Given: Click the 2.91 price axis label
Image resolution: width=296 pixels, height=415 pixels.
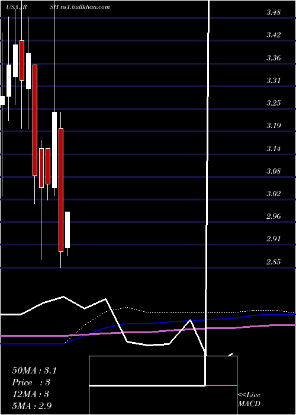Looking at the screenshot, I should (x=274, y=239).
